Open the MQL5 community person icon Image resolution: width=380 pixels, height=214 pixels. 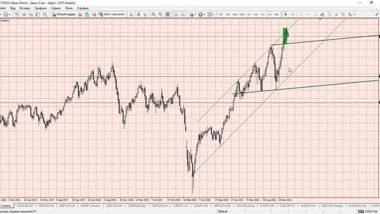(x=87, y=14)
